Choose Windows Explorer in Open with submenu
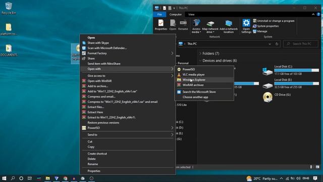The height and width of the screenshot is (182, 323). [x=204, y=80]
